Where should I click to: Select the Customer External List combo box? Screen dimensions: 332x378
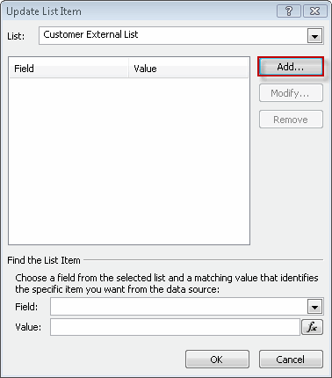pyautogui.click(x=181, y=36)
